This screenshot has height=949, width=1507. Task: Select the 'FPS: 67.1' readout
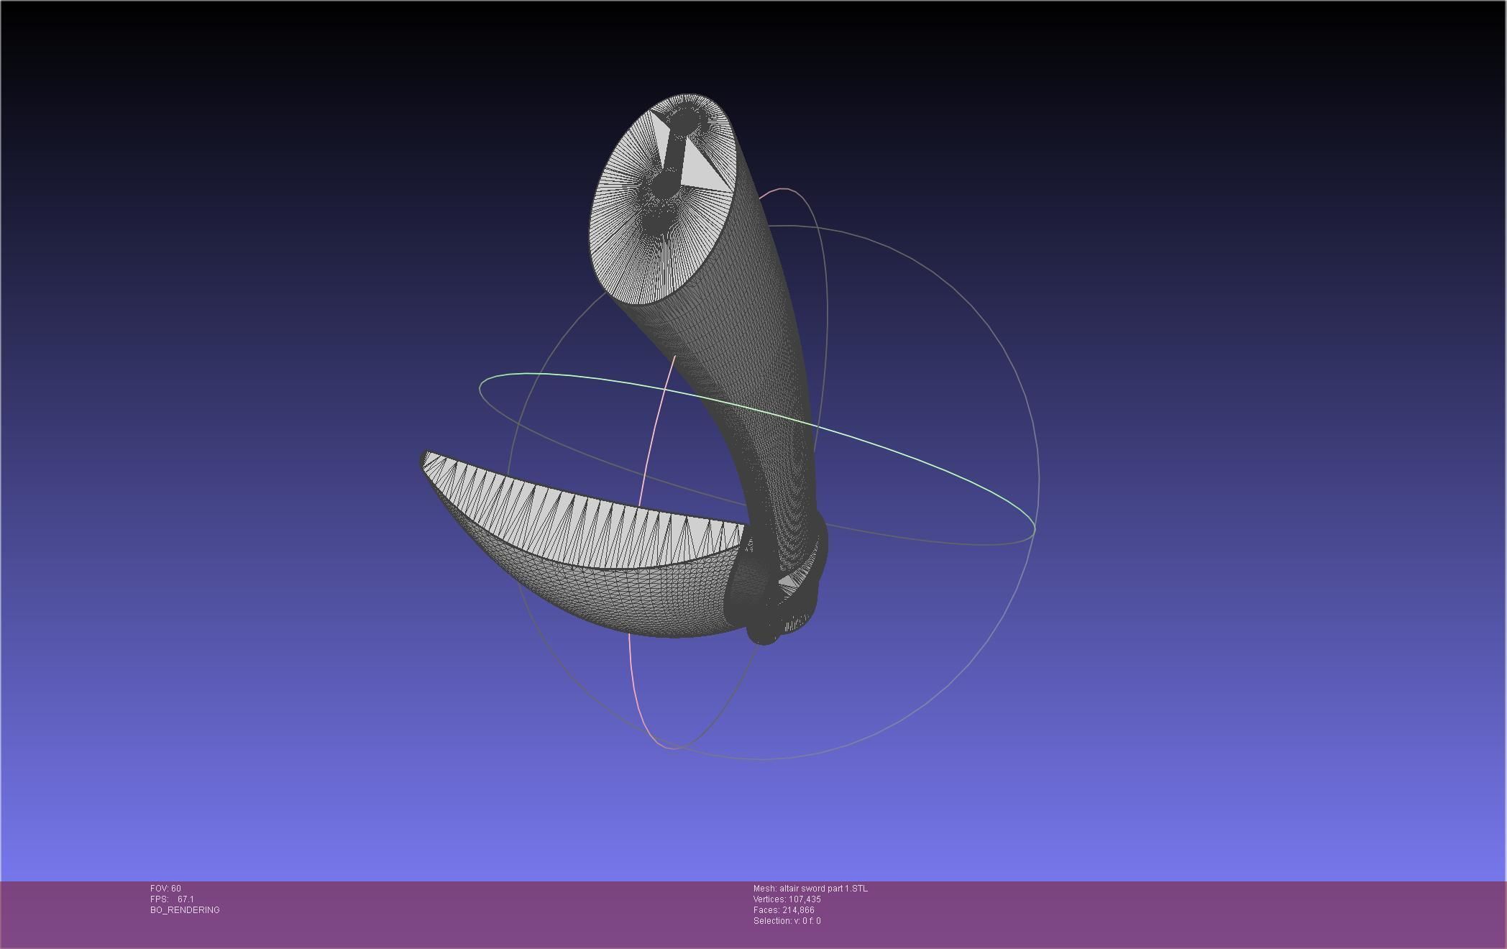pos(172,899)
